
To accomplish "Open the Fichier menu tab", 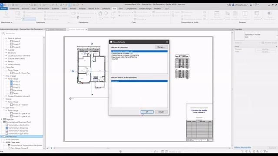I will click(x=4, y=9).
